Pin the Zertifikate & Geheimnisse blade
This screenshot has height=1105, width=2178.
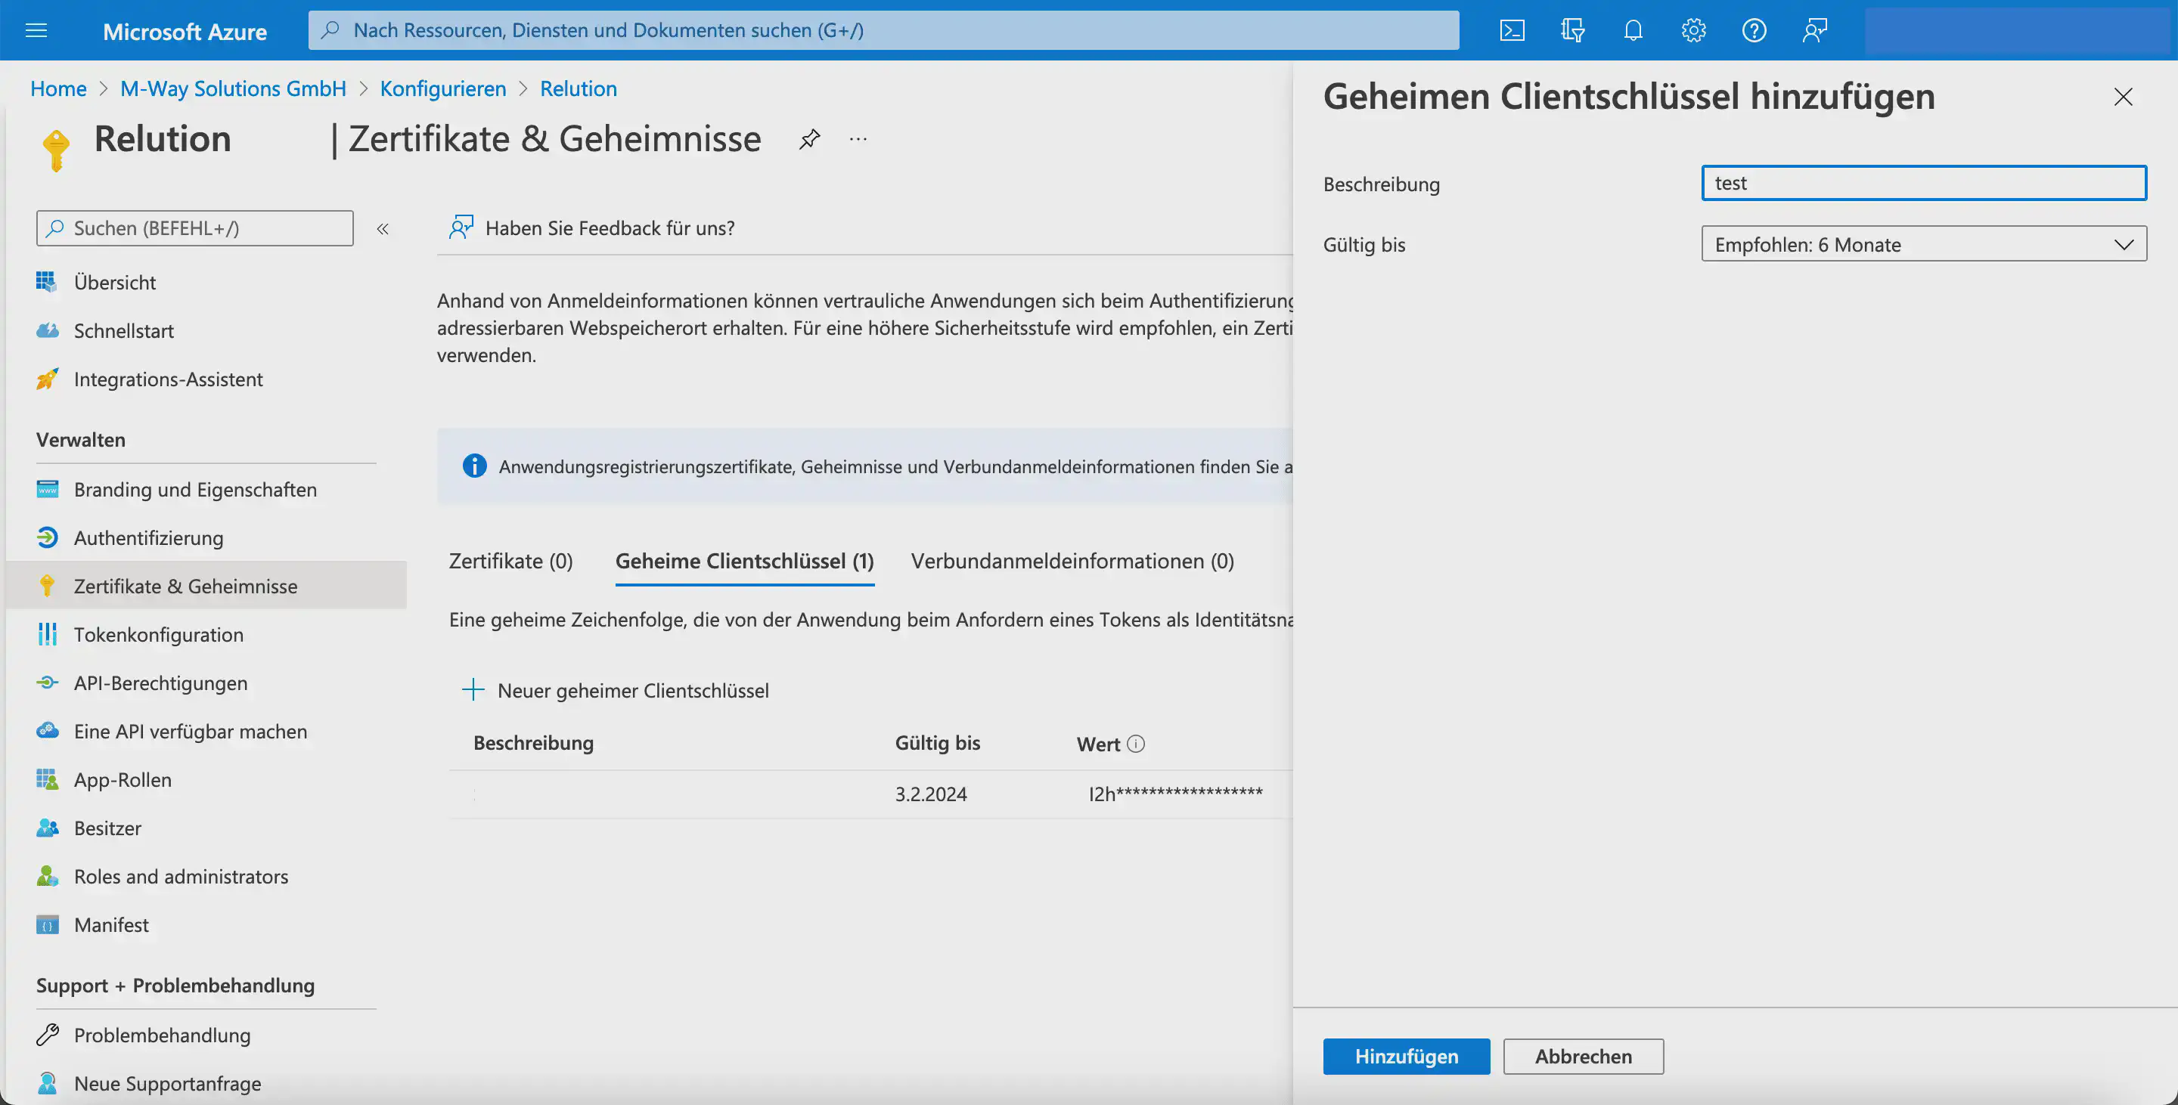point(809,138)
